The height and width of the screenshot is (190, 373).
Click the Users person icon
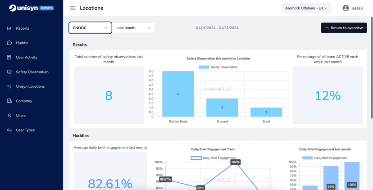[x=9, y=116]
